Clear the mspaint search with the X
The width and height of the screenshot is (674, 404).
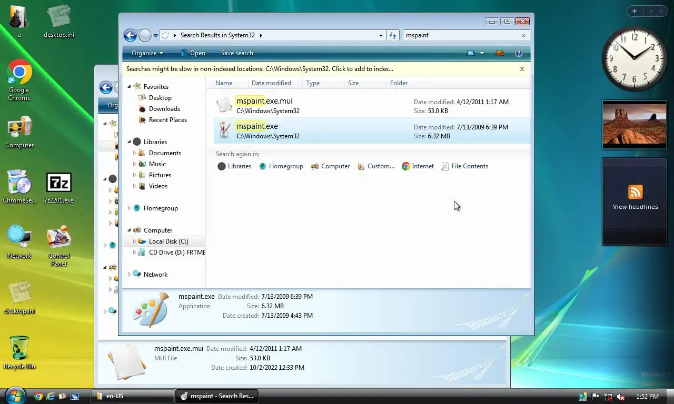[523, 35]
